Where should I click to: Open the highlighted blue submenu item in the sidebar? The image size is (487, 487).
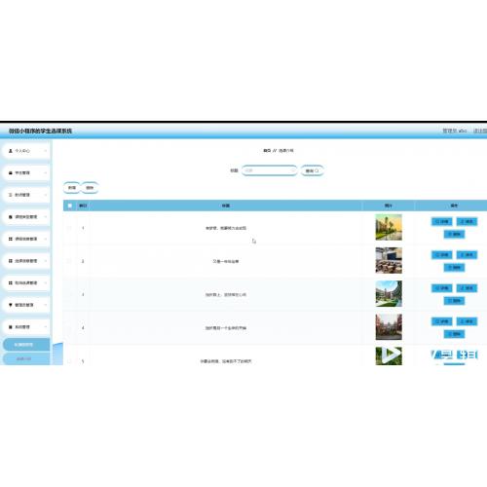[x=26, y=345]
